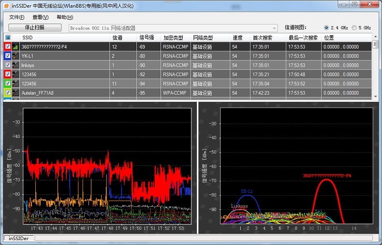Open the 帮助(H) menu
The width and height of the screenshot is (382, 245).
[x=64, y=17]
